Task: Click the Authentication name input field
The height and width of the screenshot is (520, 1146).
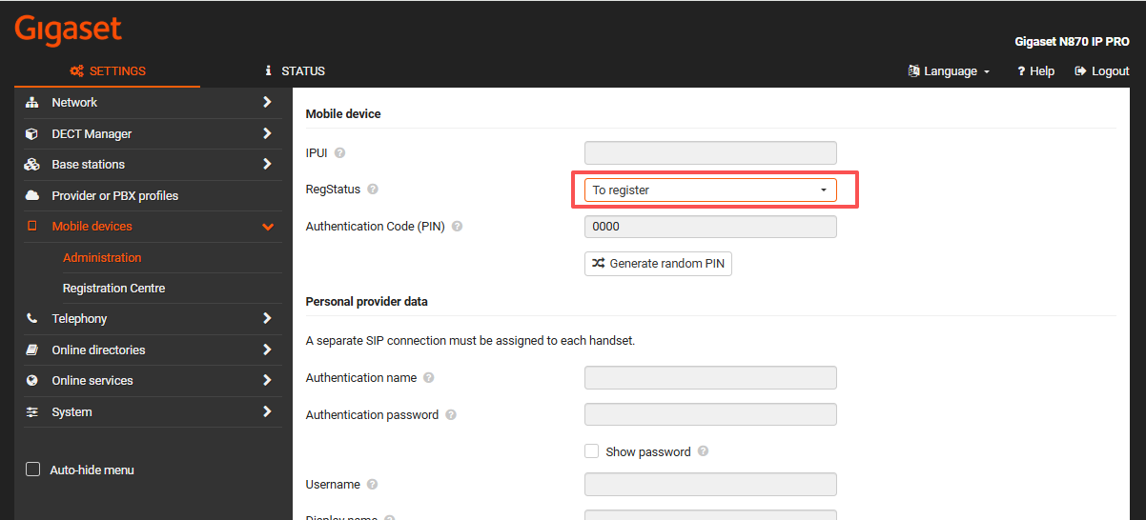Action: [710, 378]
